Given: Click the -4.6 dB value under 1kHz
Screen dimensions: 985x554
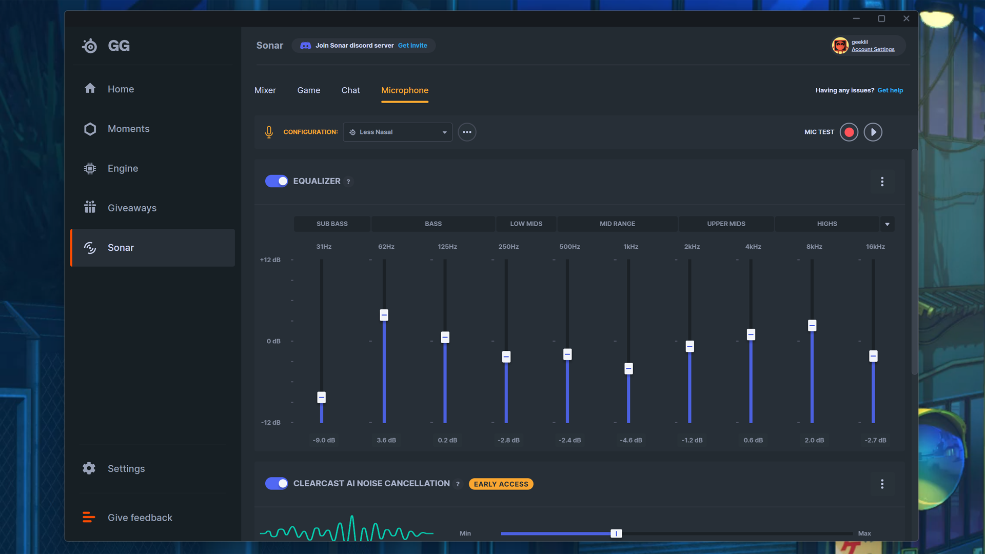Looking at the screenshot, I should (631, 440).
